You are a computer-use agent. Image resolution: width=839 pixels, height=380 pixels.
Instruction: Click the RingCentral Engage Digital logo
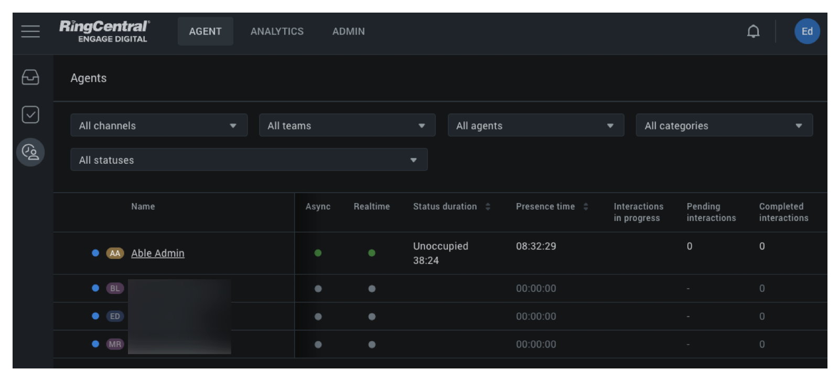point(104,31)
